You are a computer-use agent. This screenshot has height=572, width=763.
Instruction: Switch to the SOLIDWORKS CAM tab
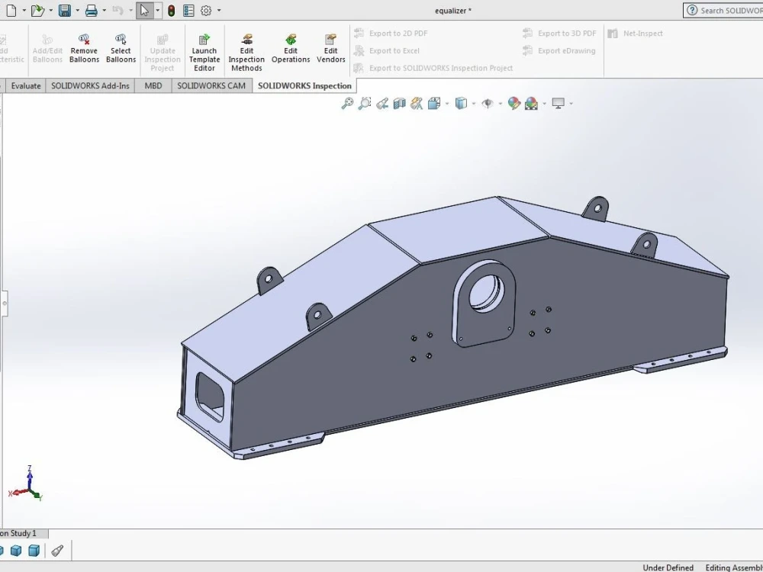point(211,85)
